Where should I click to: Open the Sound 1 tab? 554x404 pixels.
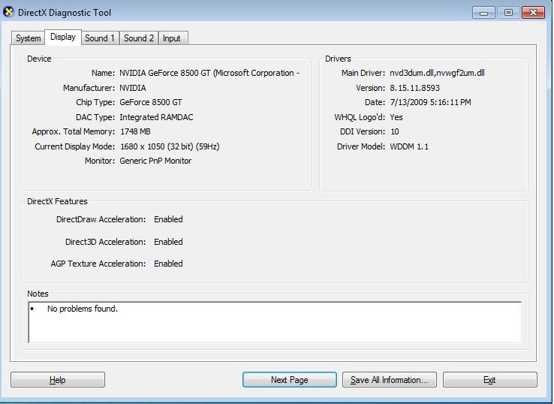100,38
